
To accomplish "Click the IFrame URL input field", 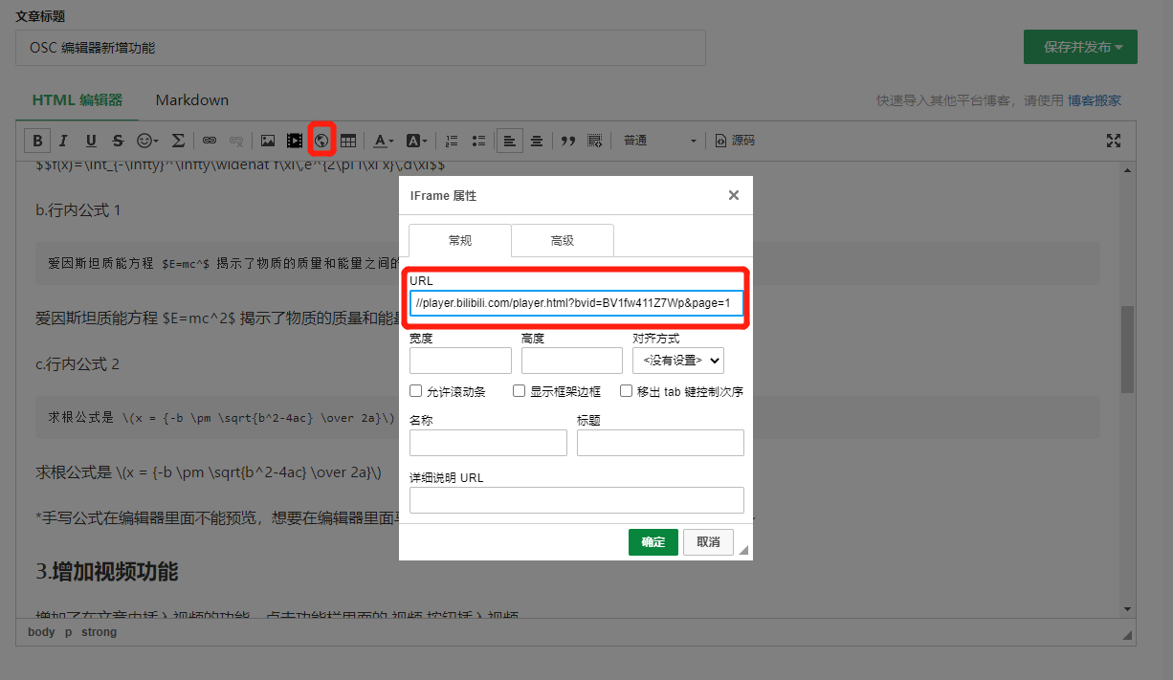I will pos(576,303).
